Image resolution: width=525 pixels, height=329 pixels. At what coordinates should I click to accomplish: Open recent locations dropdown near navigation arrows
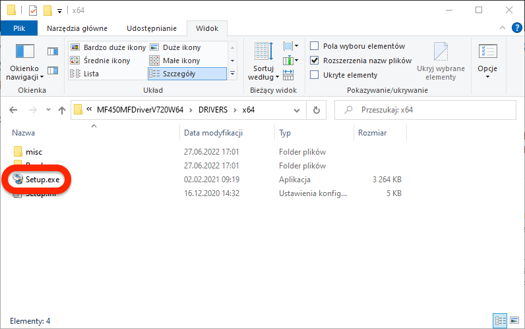click(x=47, y=110)
